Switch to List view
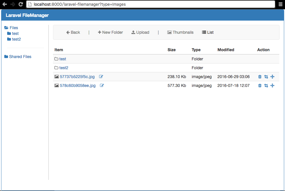The image size is (285, 191). point(207,32)
